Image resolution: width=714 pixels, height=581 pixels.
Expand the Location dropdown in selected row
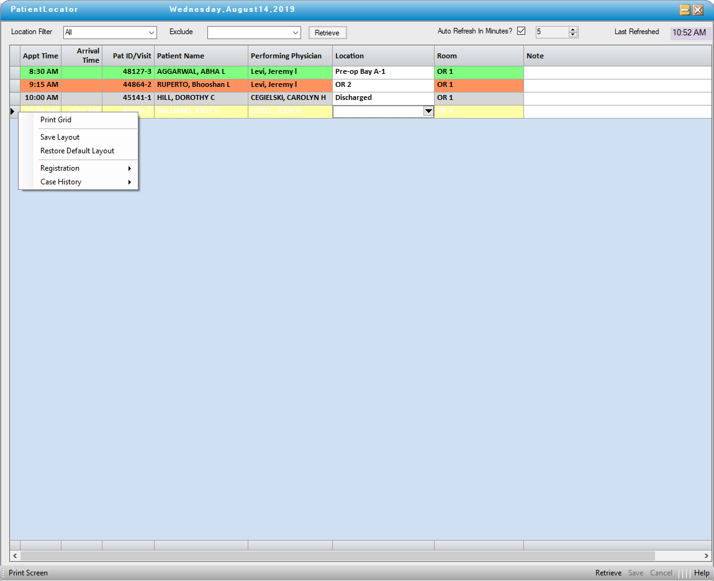coord(428,111)
